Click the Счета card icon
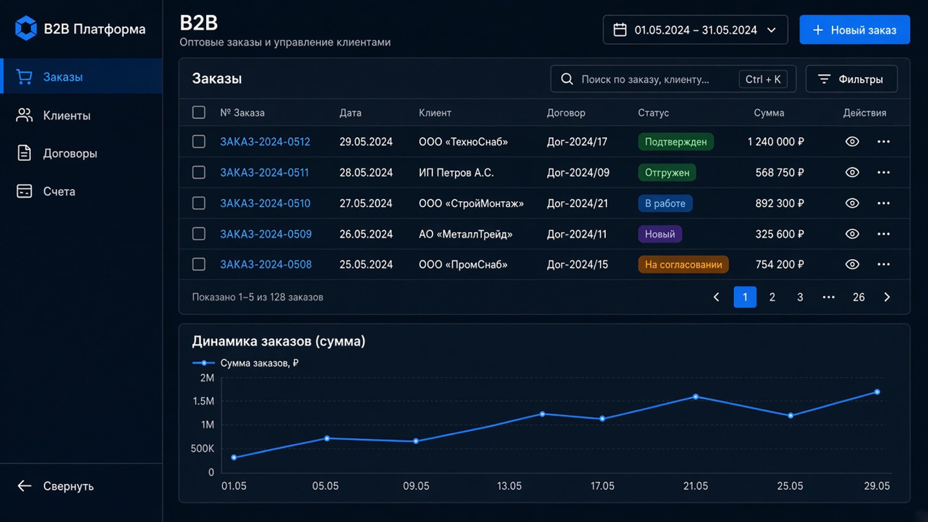Screen dimensions: 928x522 pyautogui.click(x=24, y=191)
